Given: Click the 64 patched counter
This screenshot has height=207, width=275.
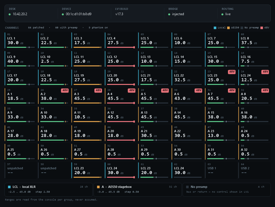Looking at the screenshot, I should pos(36,28).
